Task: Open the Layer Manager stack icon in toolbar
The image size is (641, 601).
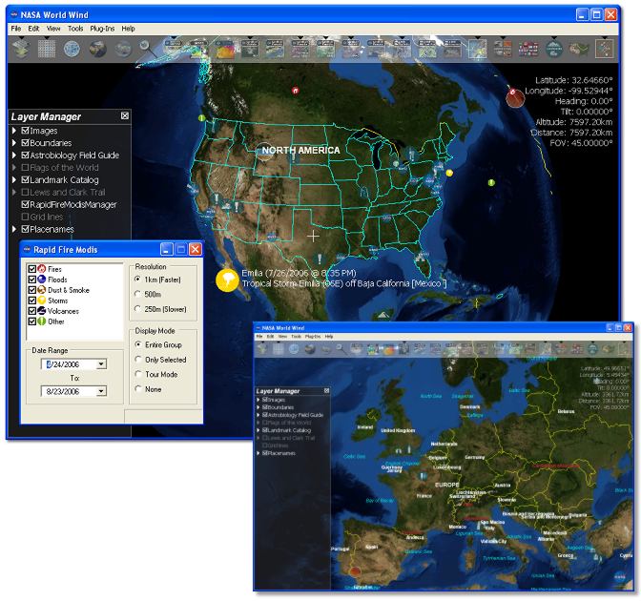Action: pyautogui.click(x=21, y=49)
